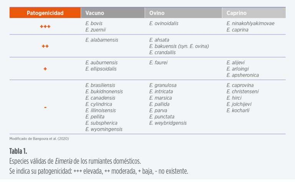Click the E. weybridgensis entry
Viewport: 295px width, 182px height.
[168, 123]
